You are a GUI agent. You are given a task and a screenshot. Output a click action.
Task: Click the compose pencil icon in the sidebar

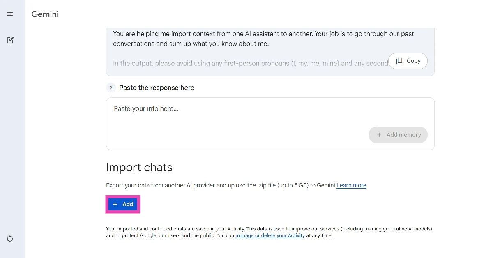coord(10,40)
